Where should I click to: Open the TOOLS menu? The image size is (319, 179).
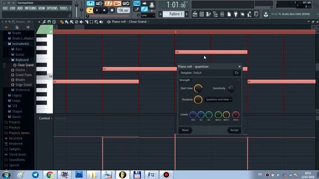64,8
